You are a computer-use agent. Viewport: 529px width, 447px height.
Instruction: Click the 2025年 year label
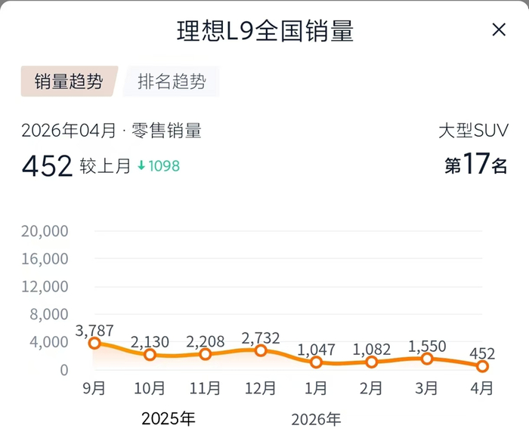(169, 418)
